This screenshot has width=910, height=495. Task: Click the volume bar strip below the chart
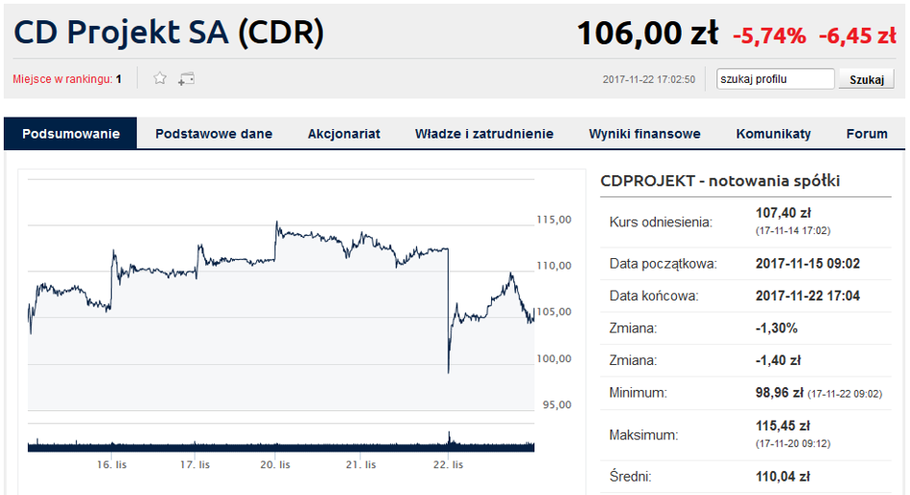pyautogui.click(x=279, y=445)
